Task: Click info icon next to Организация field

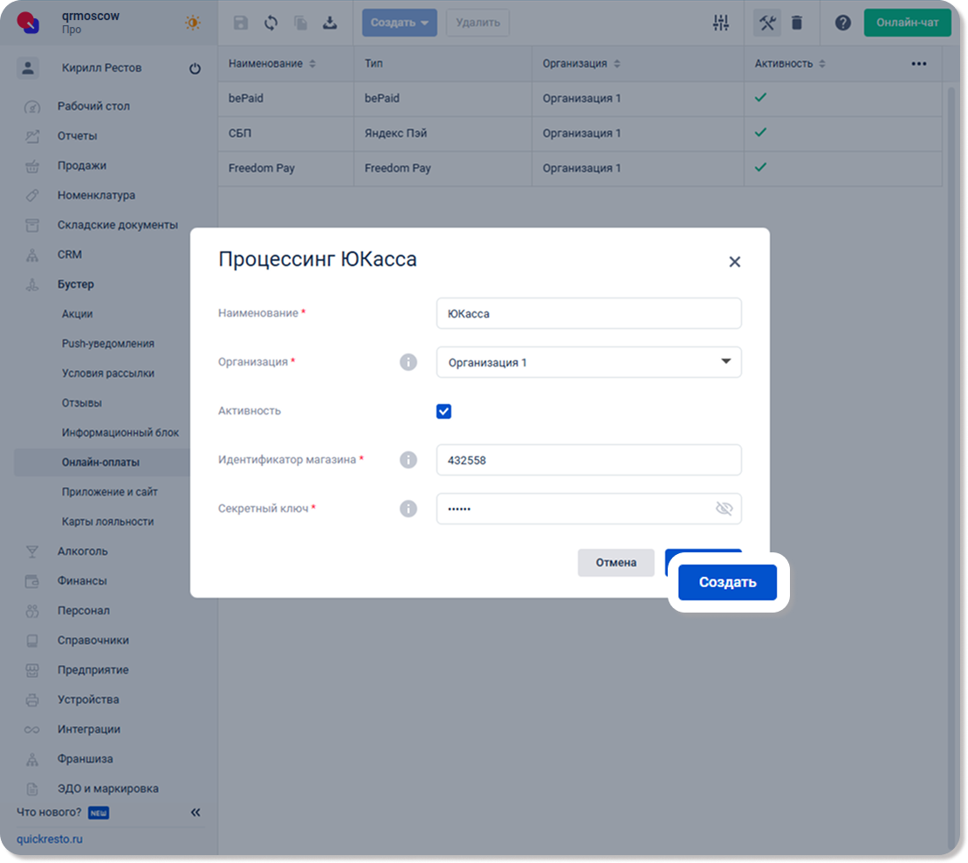Action: pos(408,362)
